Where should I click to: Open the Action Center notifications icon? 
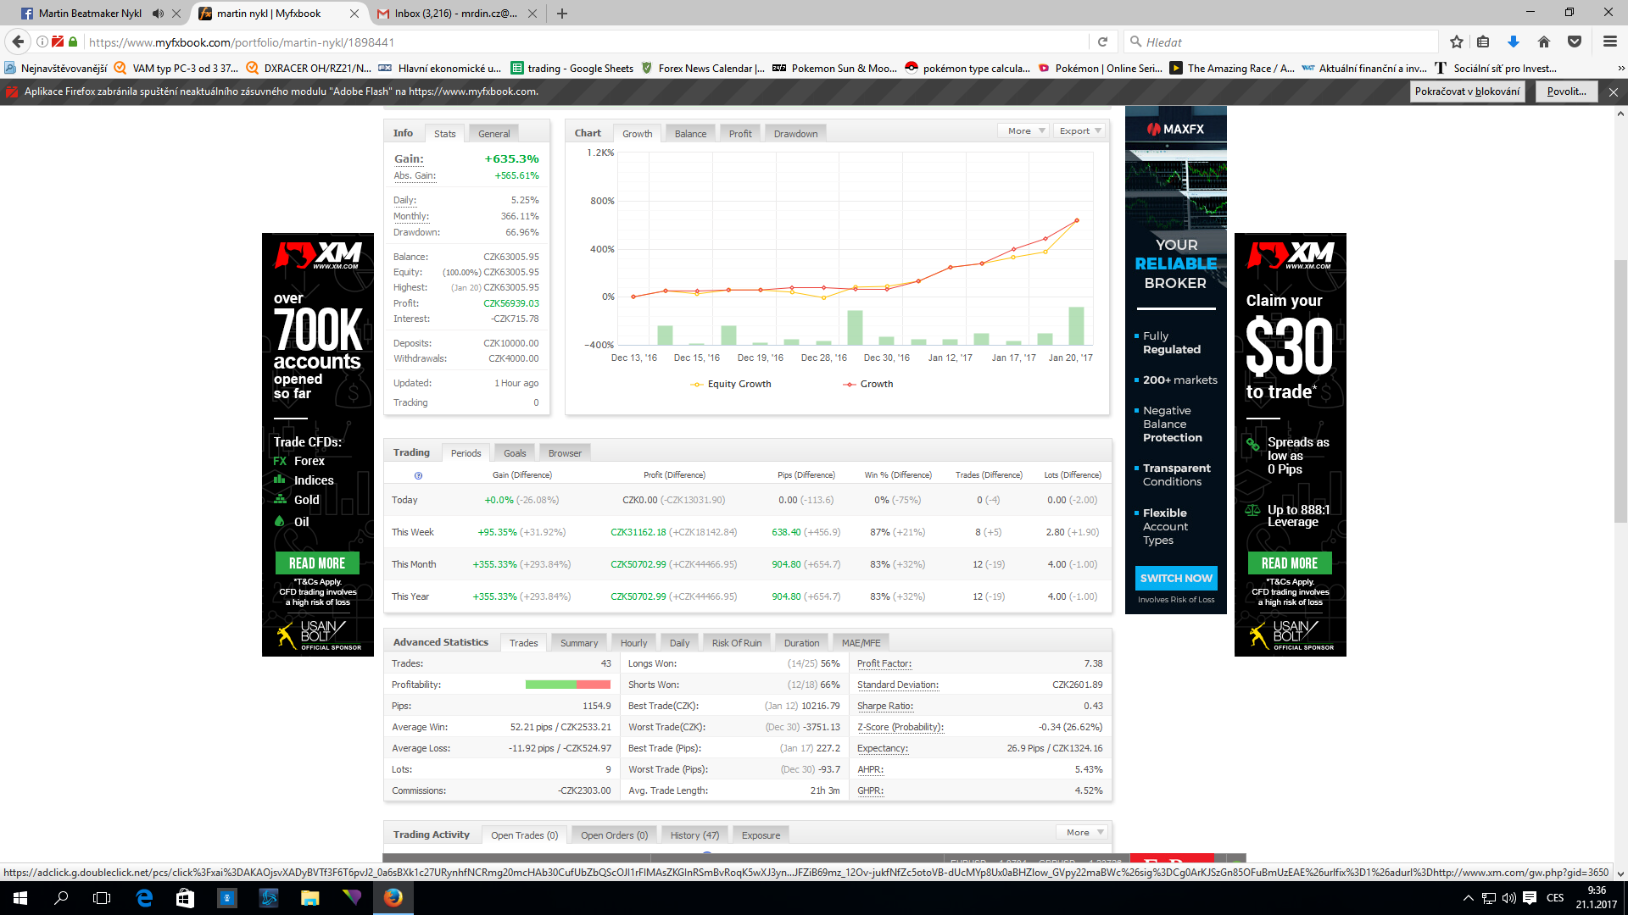point(1530,898)
